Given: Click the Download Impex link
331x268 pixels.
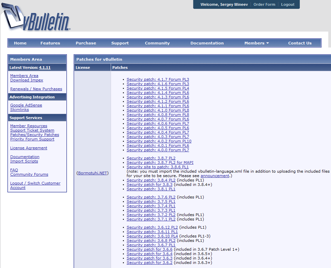Looking at the screenshot, I should click(26, 80).
